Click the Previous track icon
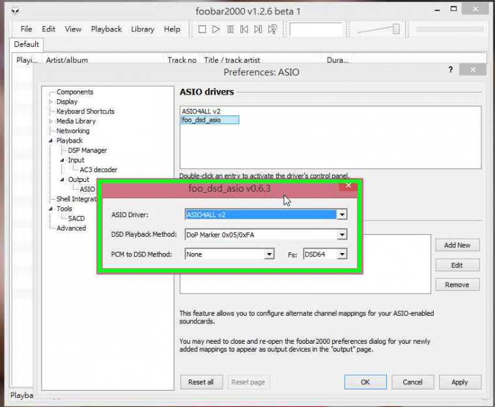Screen dimensions: 495x407 click(244, 29)
